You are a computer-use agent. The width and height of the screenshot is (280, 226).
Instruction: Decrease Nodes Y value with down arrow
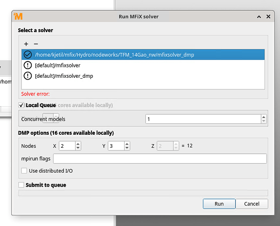pos(127,148)
